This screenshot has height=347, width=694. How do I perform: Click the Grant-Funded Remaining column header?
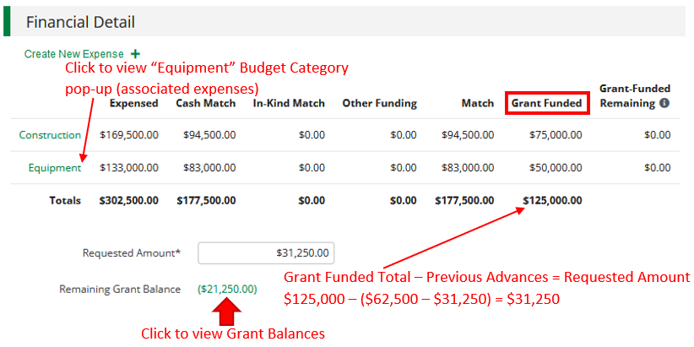[x=633, y=95]
